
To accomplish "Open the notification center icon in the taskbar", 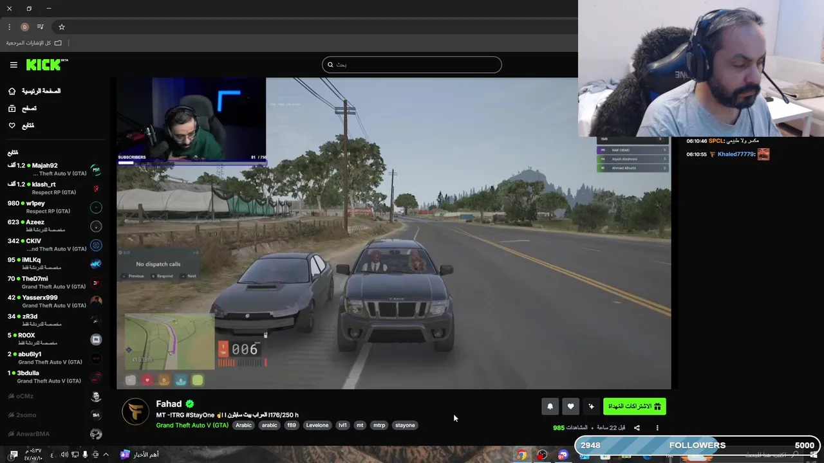I will click(x=14, y=455).
